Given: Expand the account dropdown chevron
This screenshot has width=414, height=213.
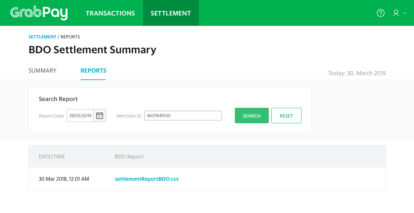Looking at the screenshot, I should [x=405, y=13].
